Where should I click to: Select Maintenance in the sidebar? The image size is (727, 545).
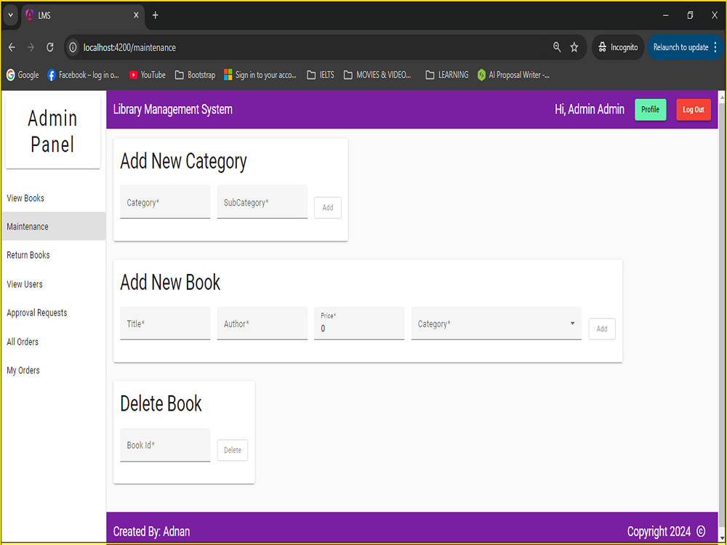[x=54, y=226]
